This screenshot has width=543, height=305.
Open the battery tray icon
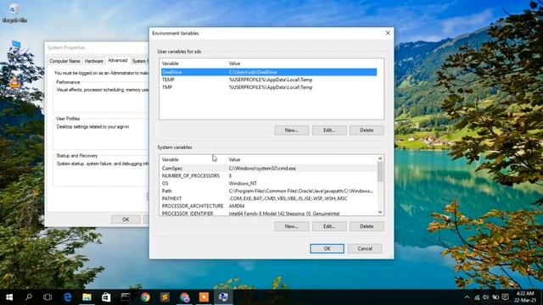(495, 297)
